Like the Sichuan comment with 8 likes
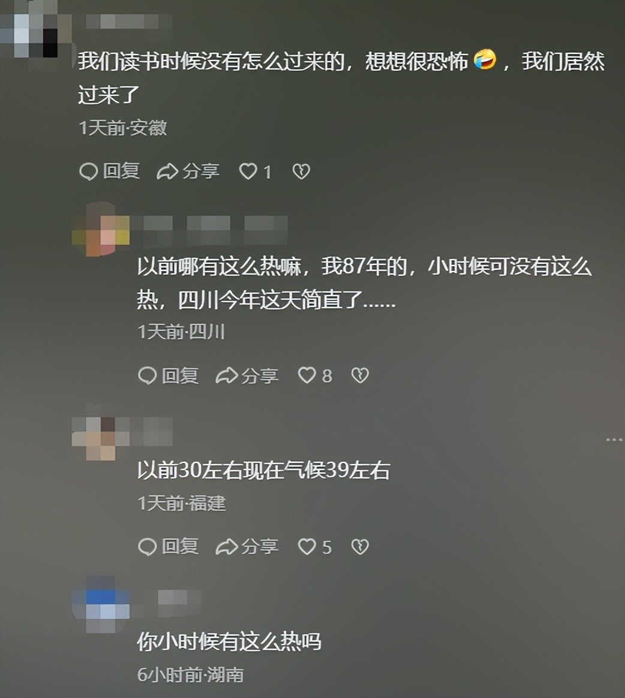 [x=307, y=375]
